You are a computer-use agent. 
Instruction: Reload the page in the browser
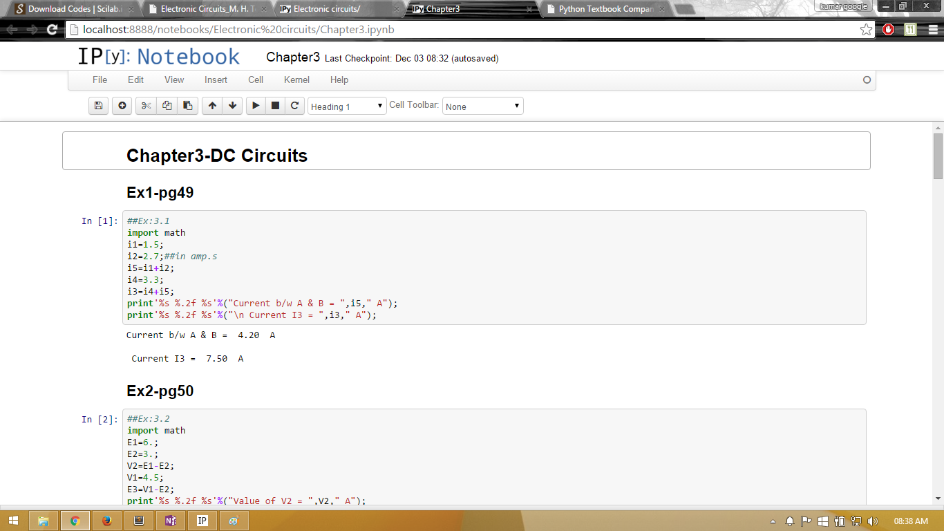(x=52, y=30)
